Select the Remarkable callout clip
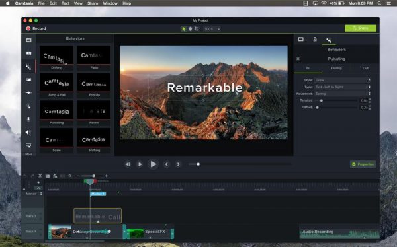The height and width of the screenshot is (247, 397). pyautogui.click(x=97, y=216)
